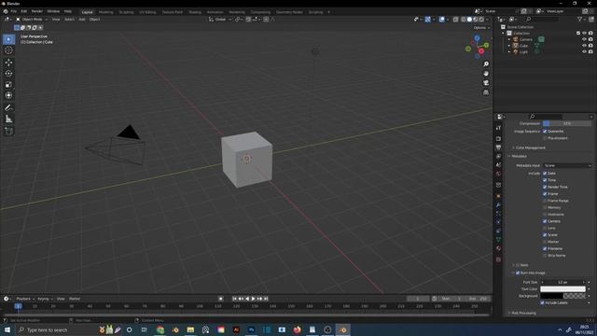
Task: Open the File menu
Action: [14, 11]
